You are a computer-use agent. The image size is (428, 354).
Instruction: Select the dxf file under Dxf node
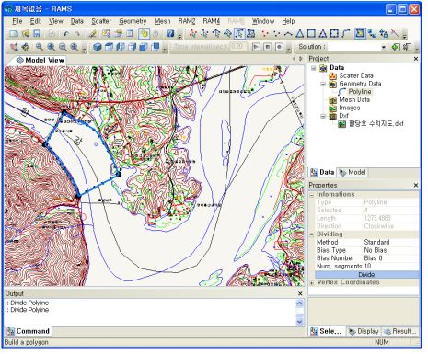376,124
